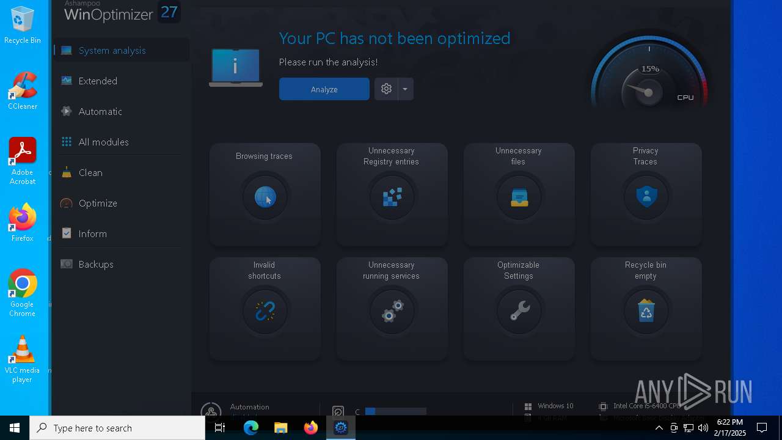Open Firefox from the taskbar
Screen dimensions: 782x440
click(311, 428)
